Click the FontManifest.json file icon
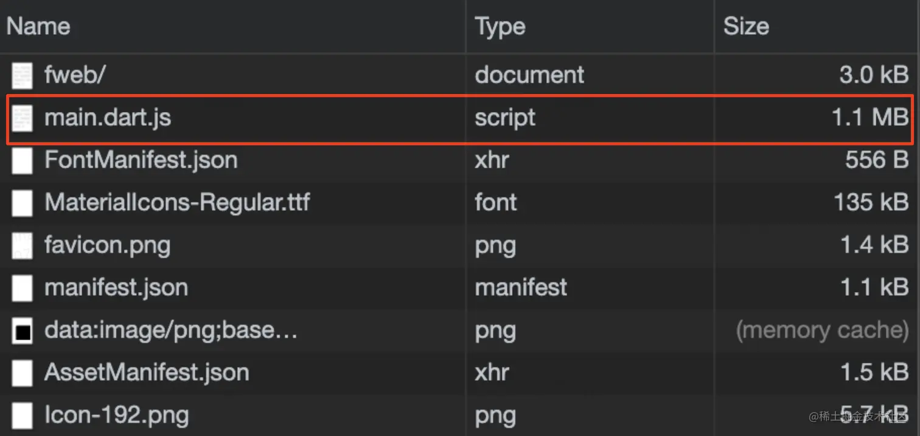This screenshot has height=436, width=920. click(x=23, y=161)
